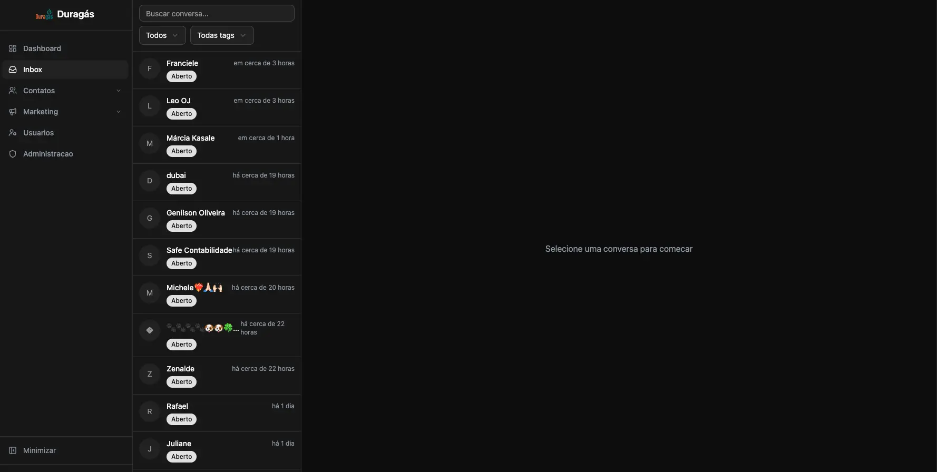Click the Administracao shield icon
Image resolution: width=937 pixels, height=472 pixels.
[x=13, y=154]
